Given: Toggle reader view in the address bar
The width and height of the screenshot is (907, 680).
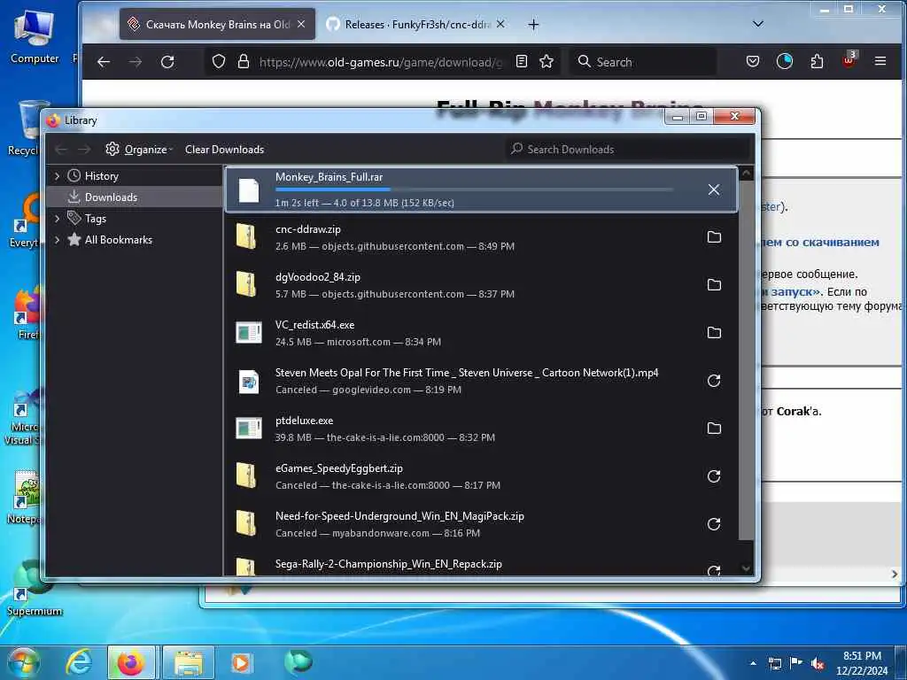Looking at the screenshot, I should point(521,61).
